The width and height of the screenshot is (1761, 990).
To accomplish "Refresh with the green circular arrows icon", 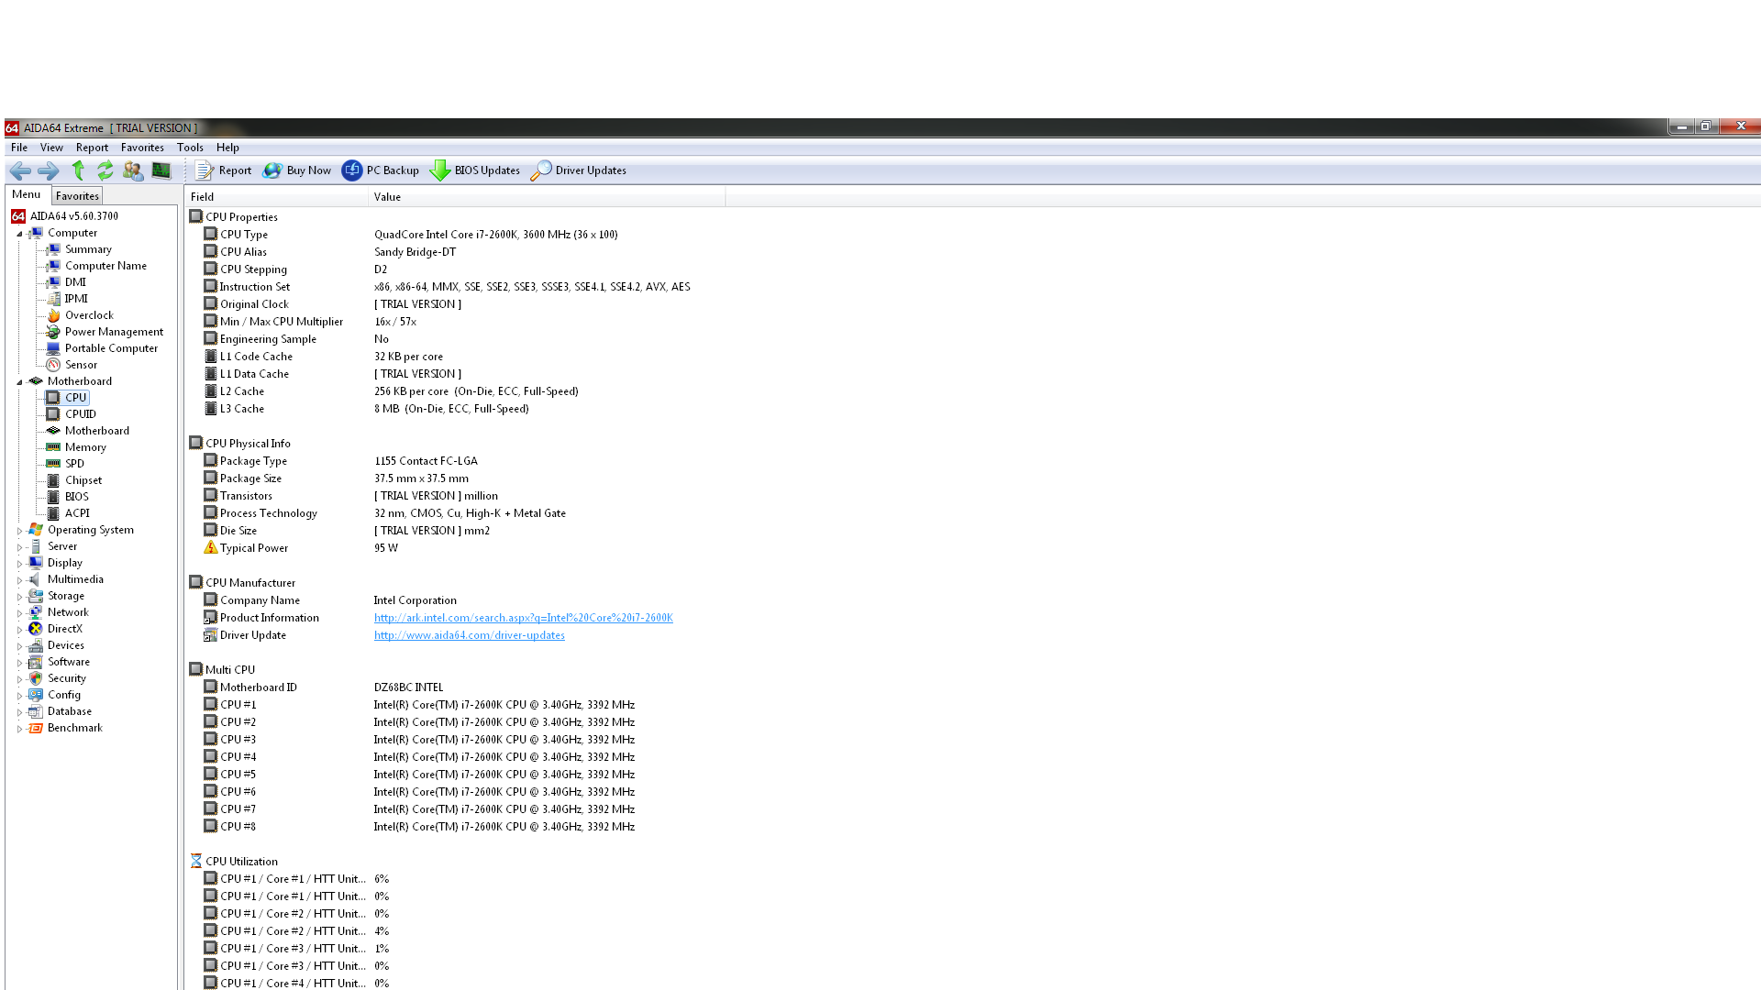I will tap(105, 170).
